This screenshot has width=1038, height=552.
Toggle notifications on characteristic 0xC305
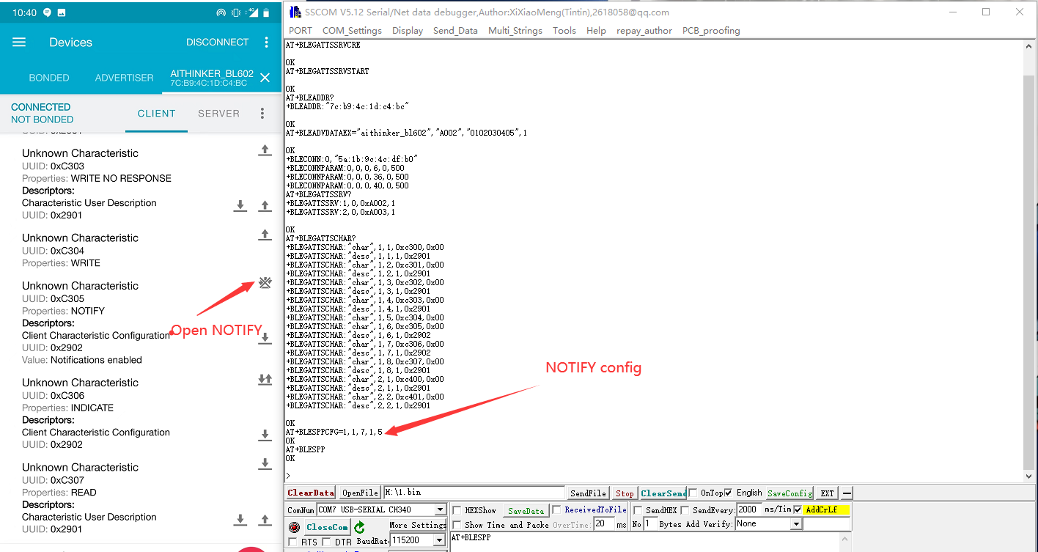coord(265,283)
